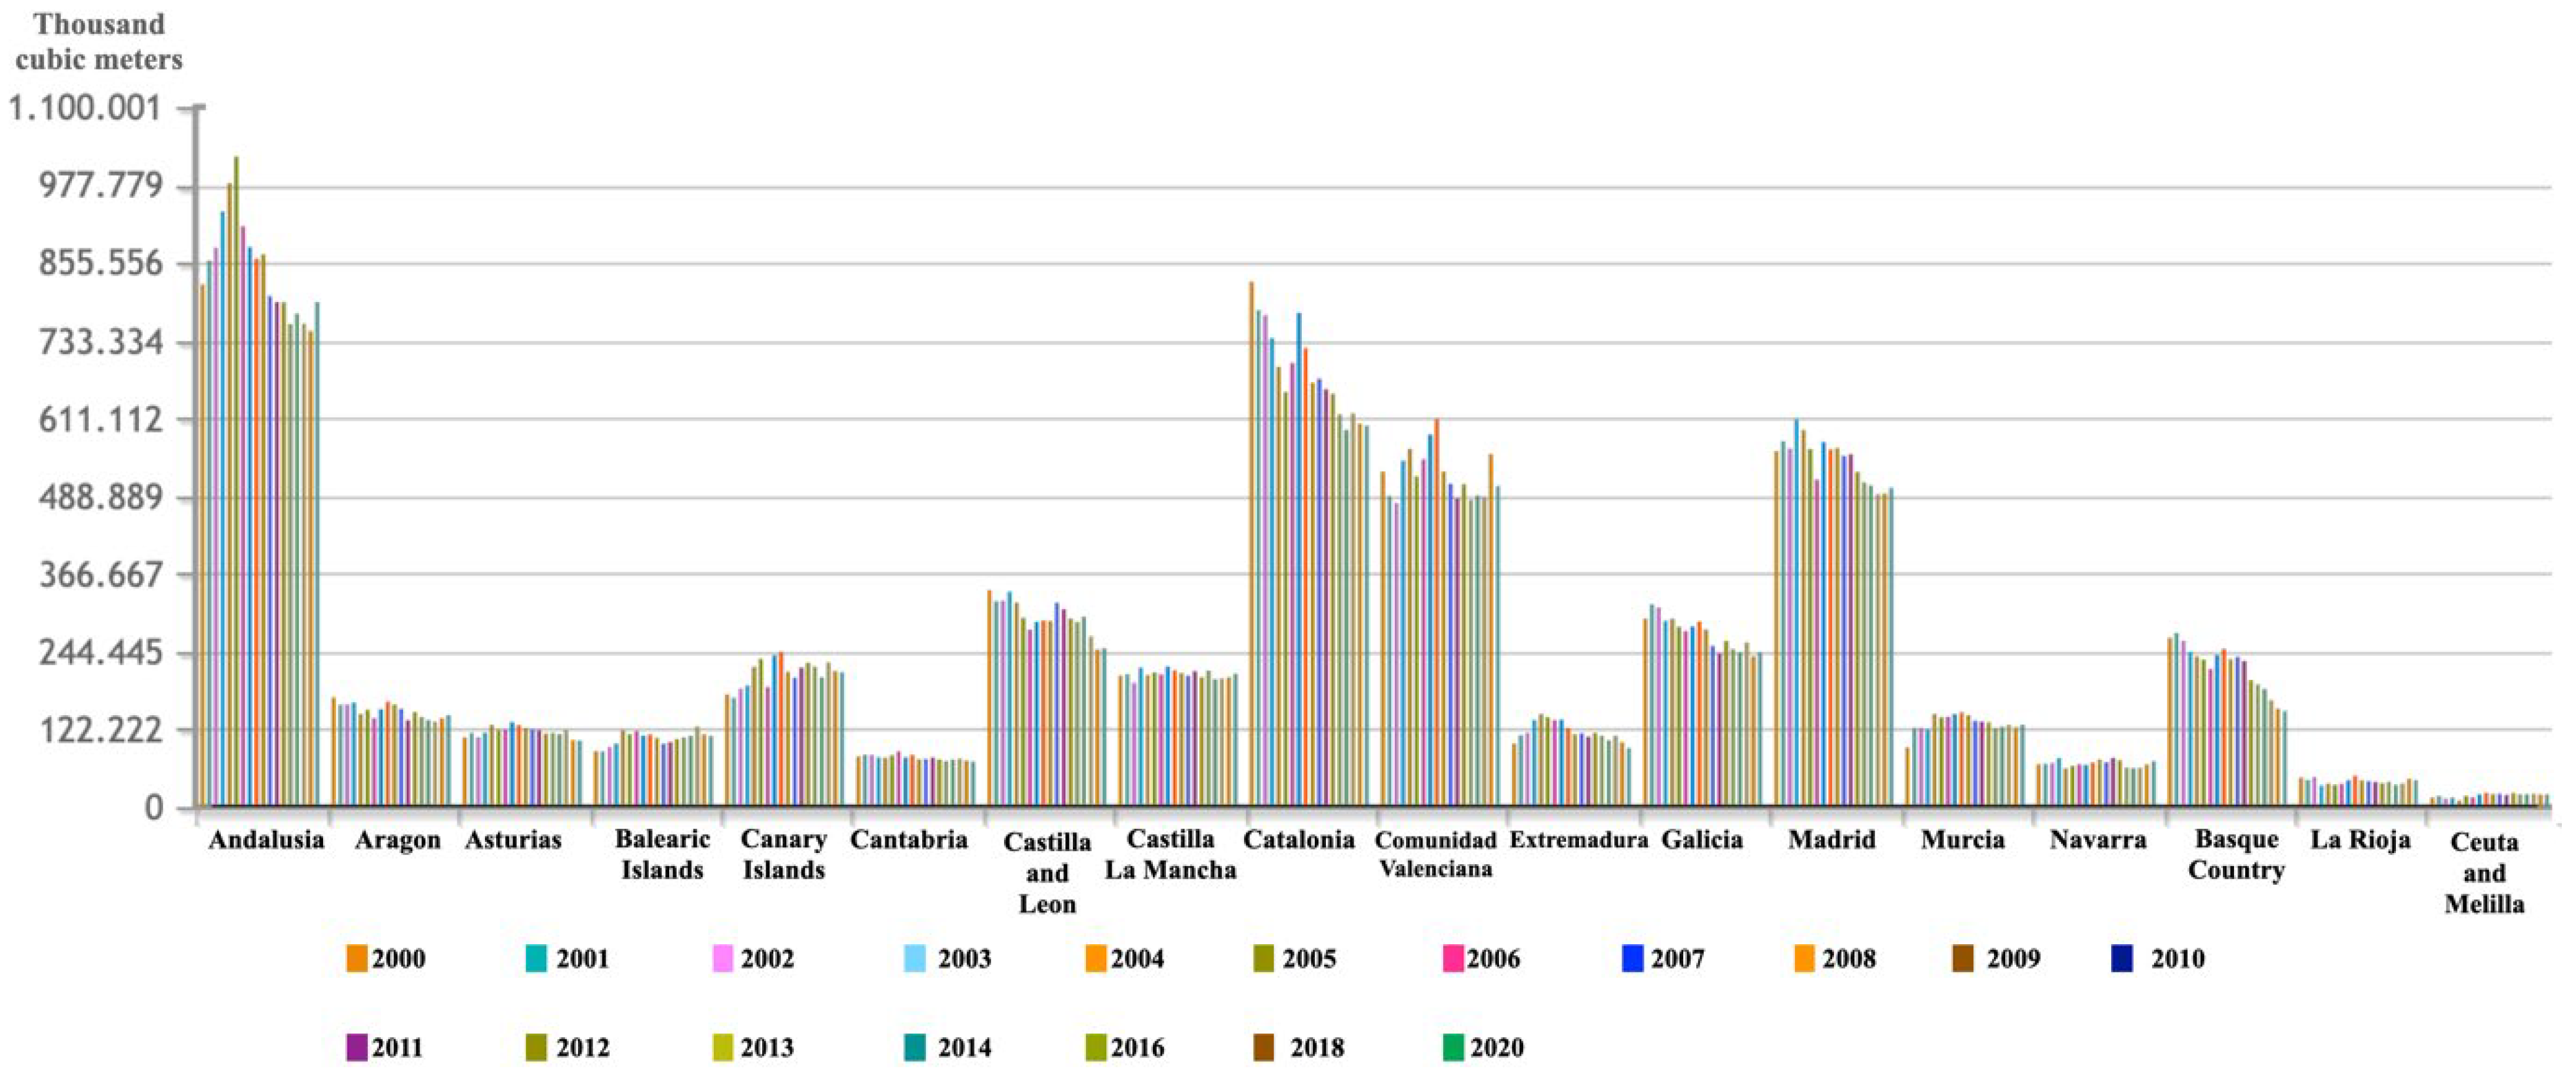Click the 2006 legend color swatch

[1454, 958]
